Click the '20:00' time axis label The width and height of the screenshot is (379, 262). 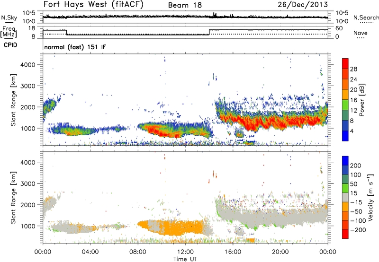280,252
